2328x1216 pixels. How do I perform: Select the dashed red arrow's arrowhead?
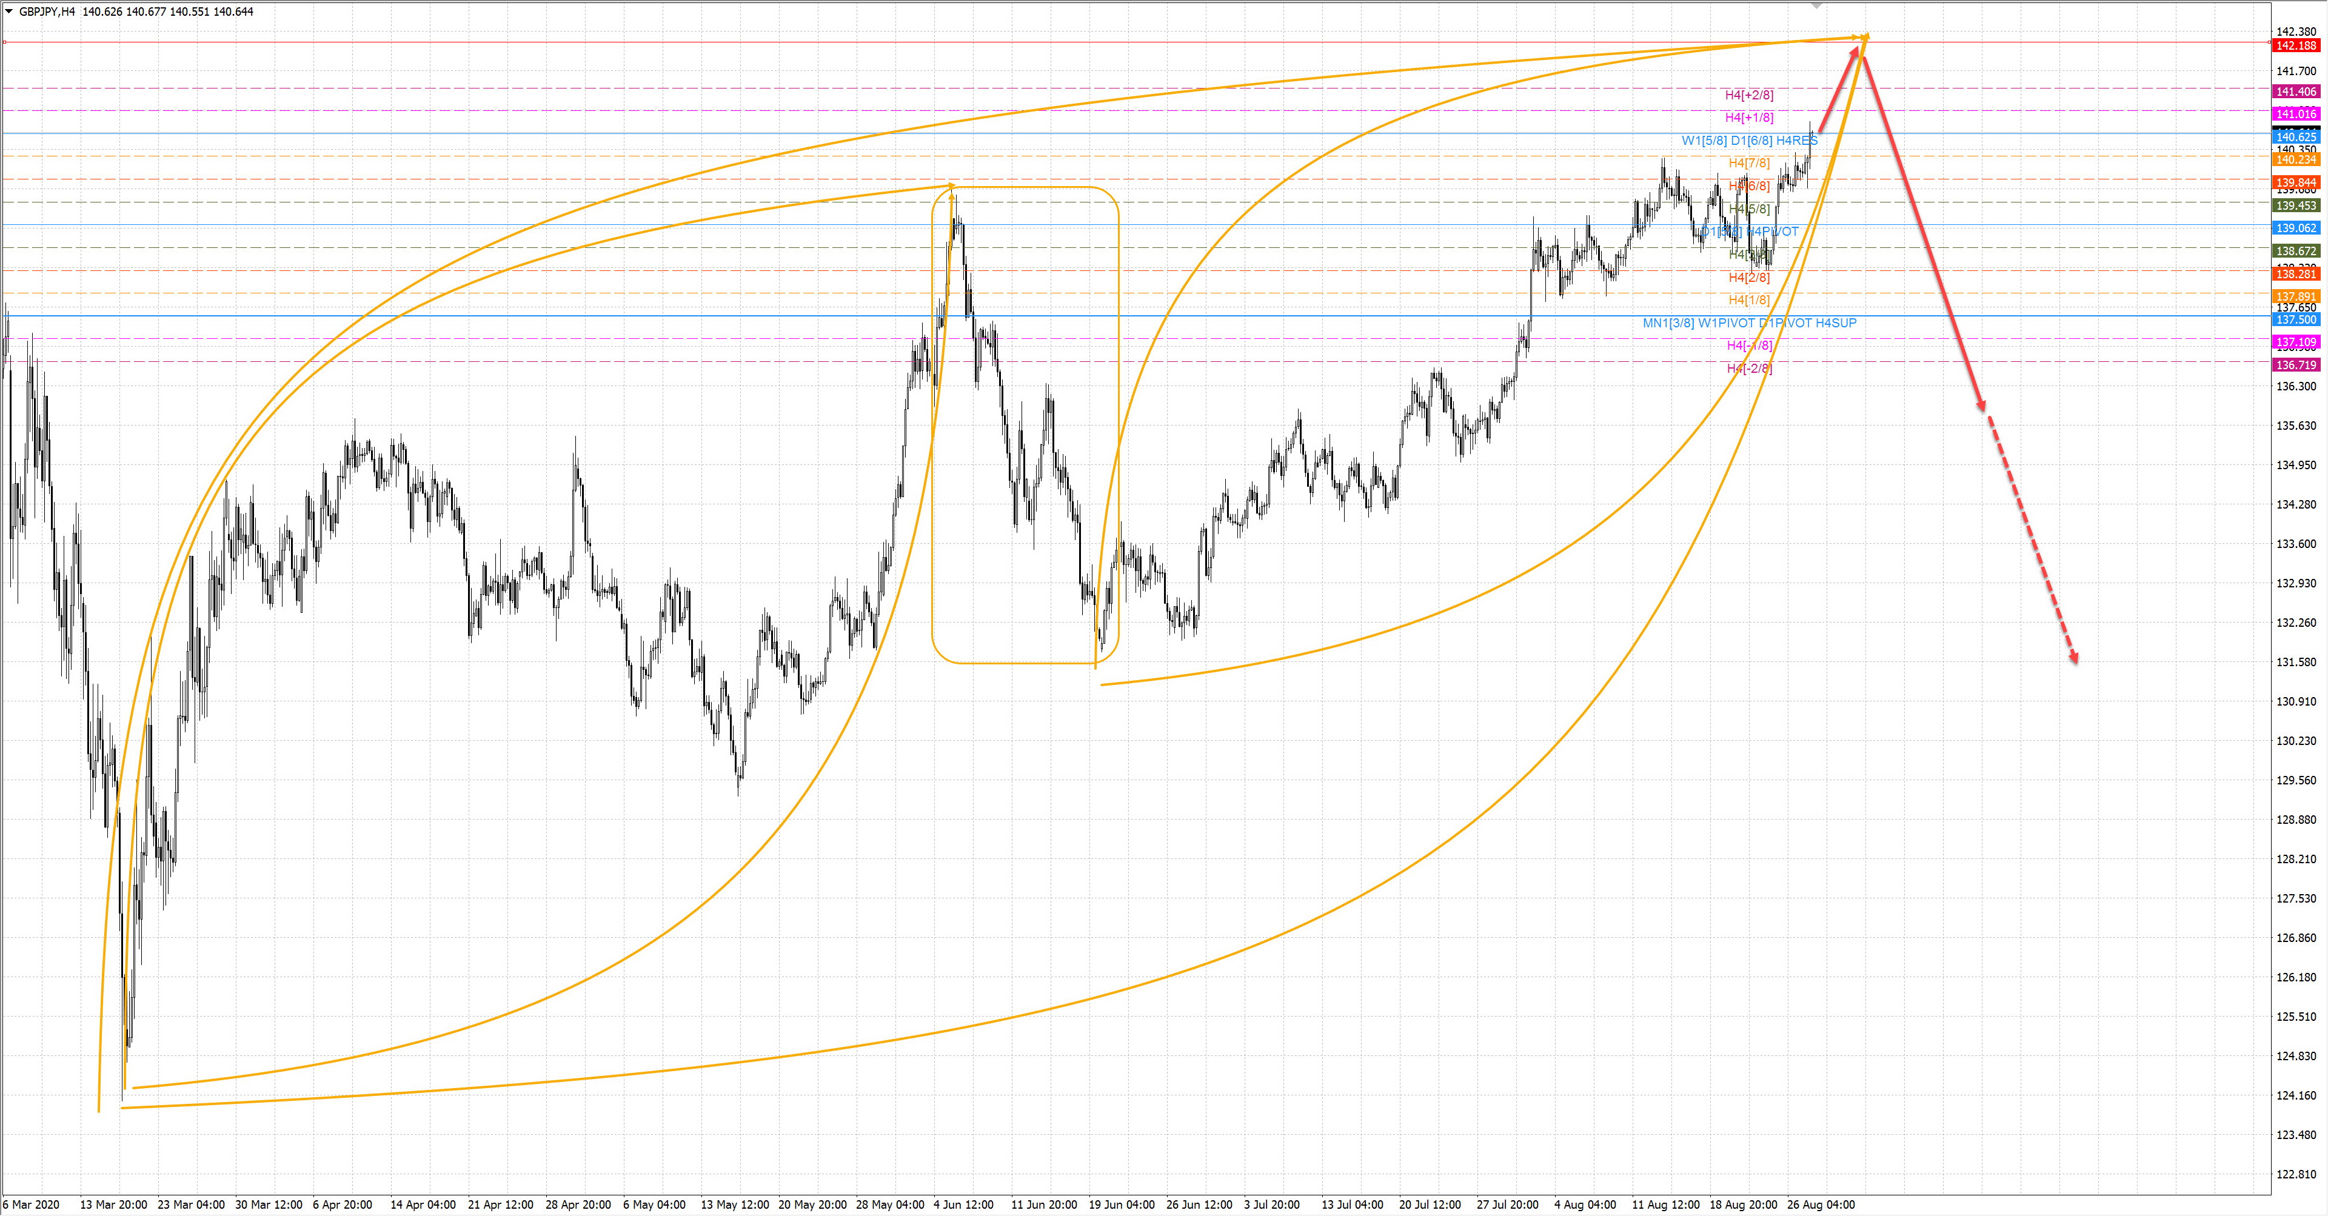point(2075,658)
